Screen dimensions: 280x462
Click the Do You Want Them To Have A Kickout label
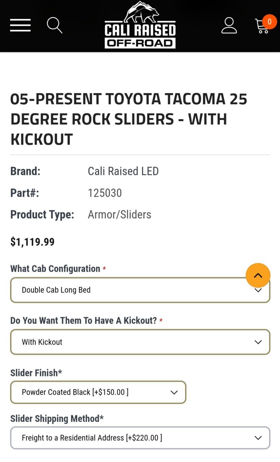click(x=84, y=321)
